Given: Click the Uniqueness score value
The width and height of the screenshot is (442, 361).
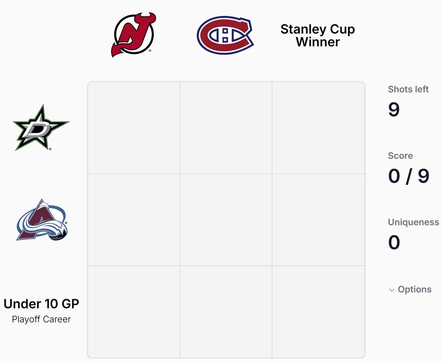Looking at the screenshot, I should 394,242.
